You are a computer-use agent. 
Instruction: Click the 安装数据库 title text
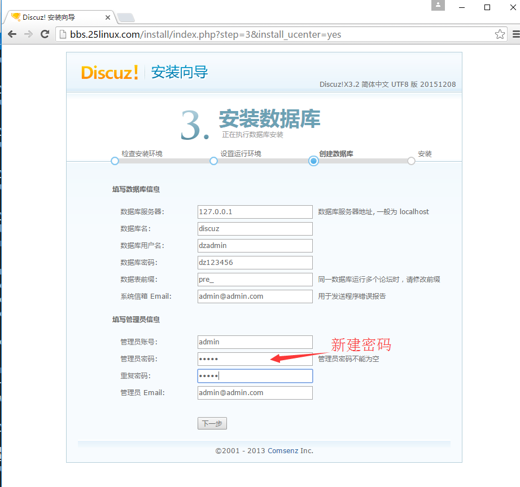(270, 118)
